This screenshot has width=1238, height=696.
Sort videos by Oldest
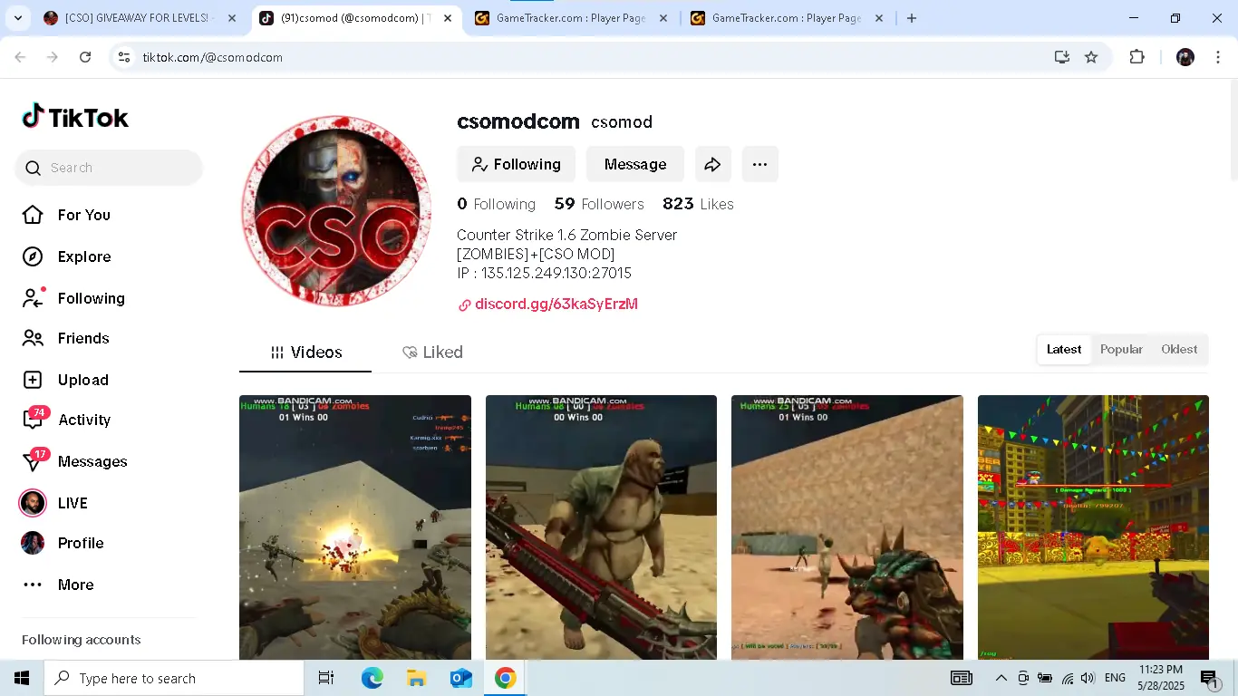(1179, 350)
